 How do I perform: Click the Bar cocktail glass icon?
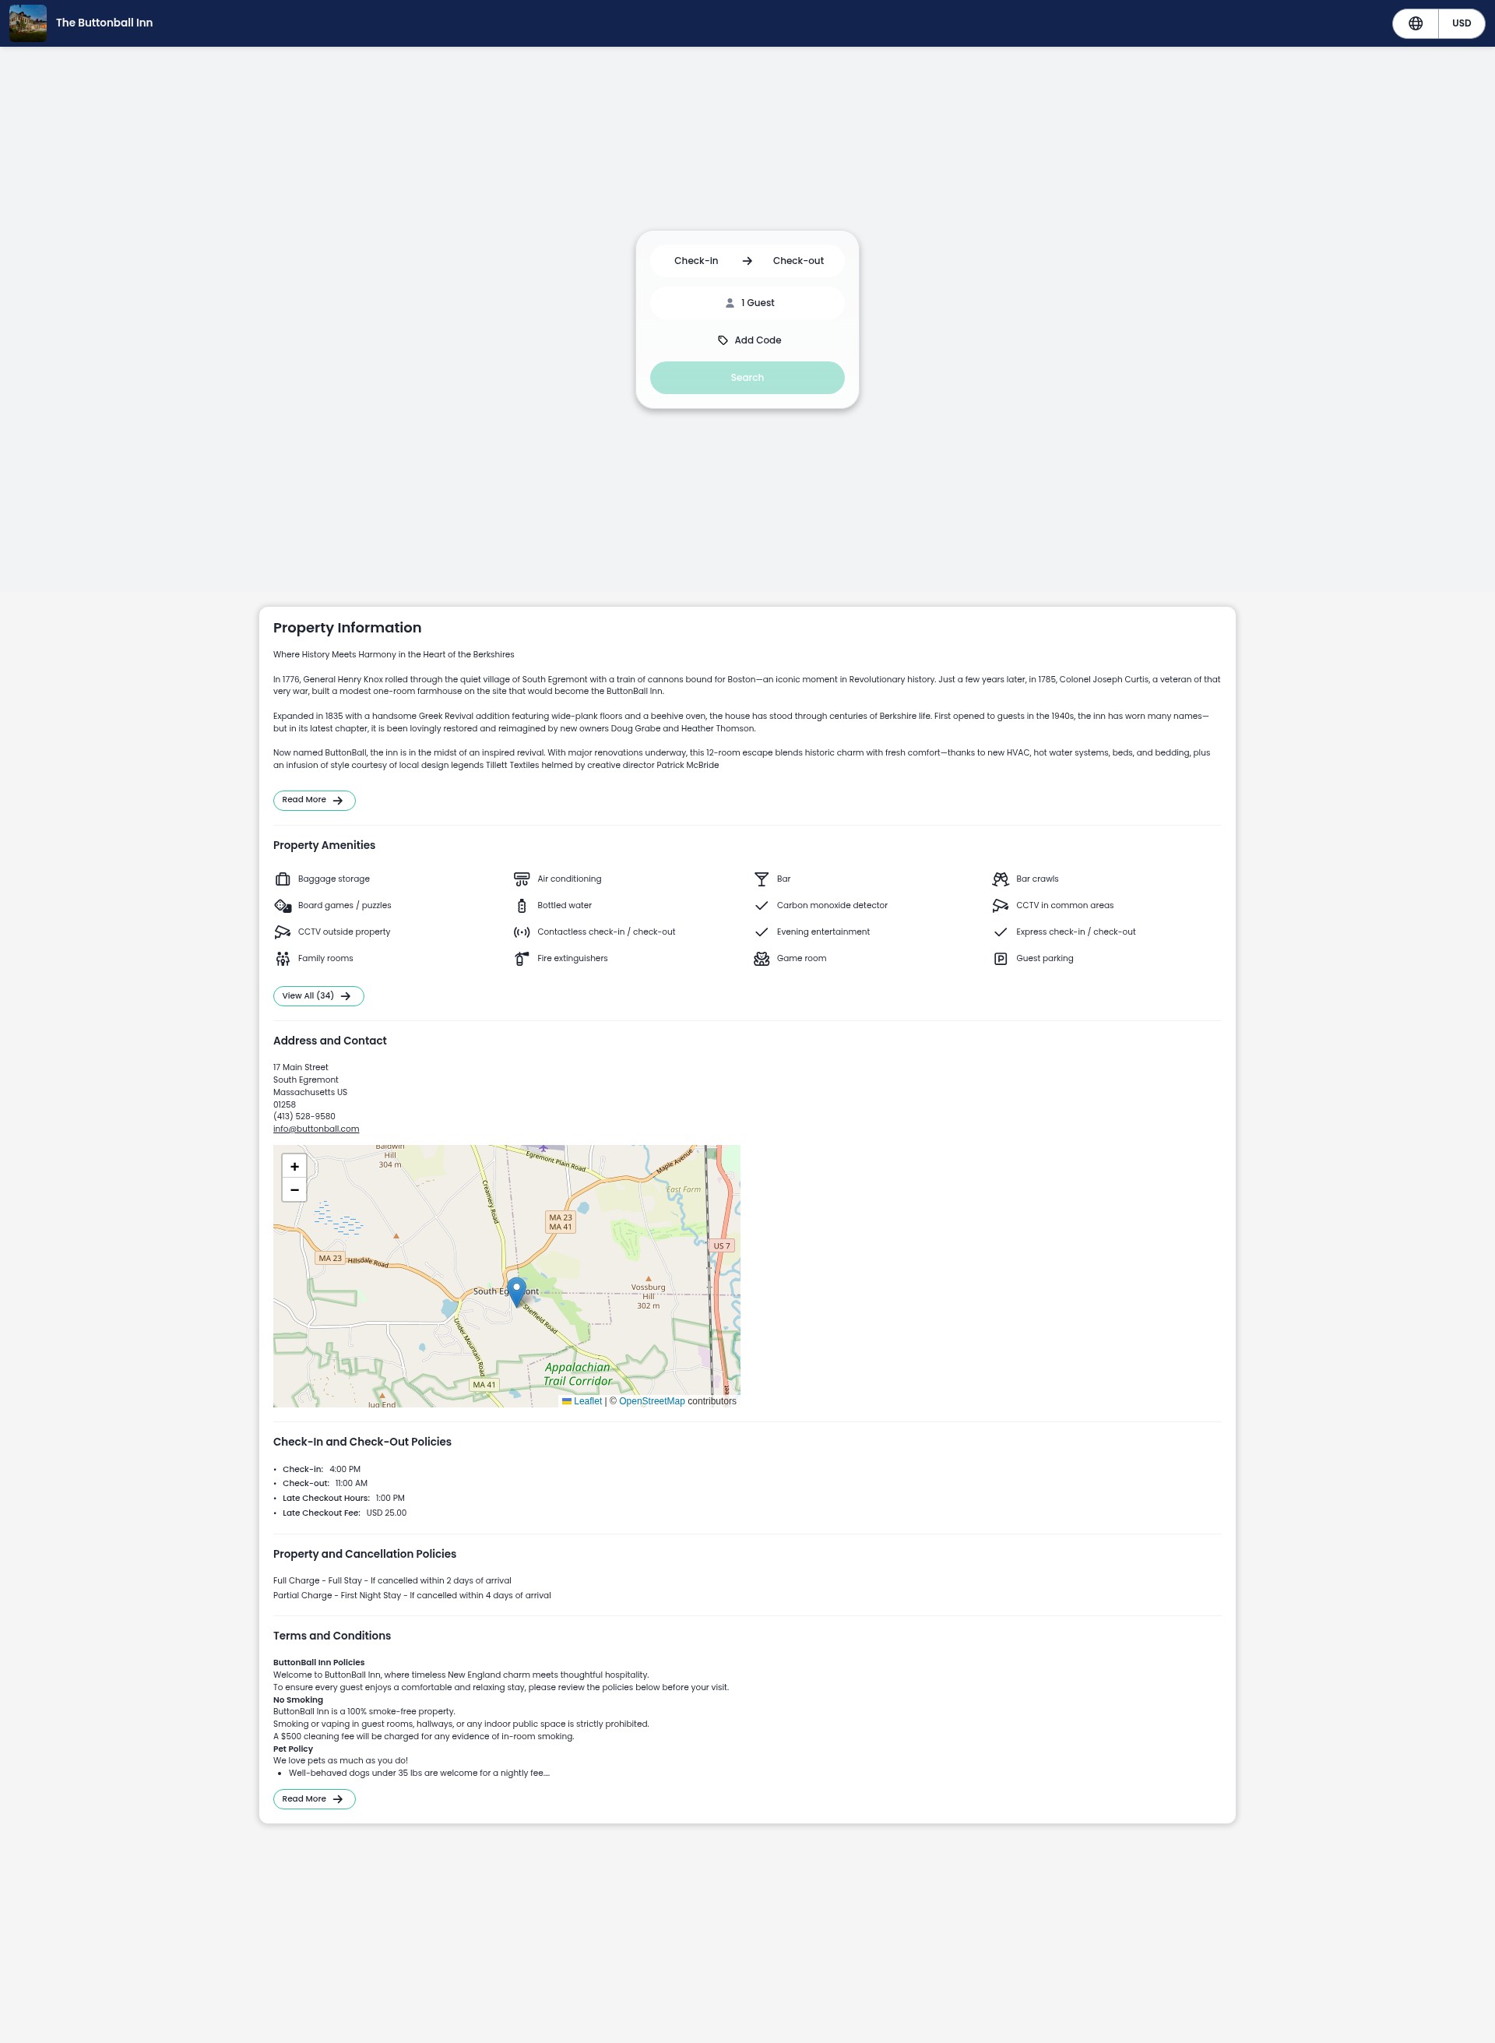click(x=761, y=879)
